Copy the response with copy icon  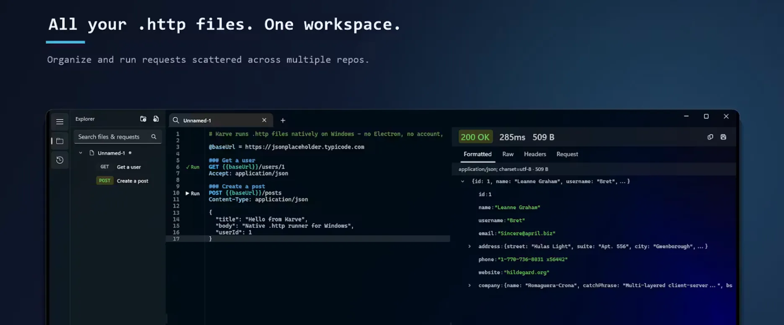point(710,137)
